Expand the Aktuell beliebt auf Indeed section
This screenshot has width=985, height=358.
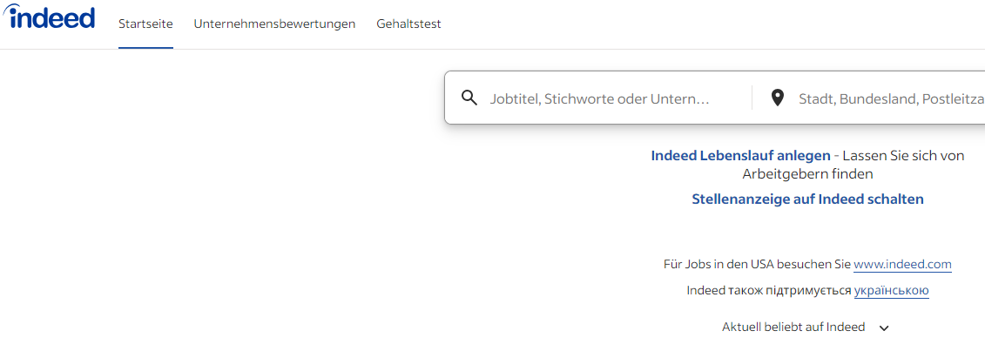(793, 328)
